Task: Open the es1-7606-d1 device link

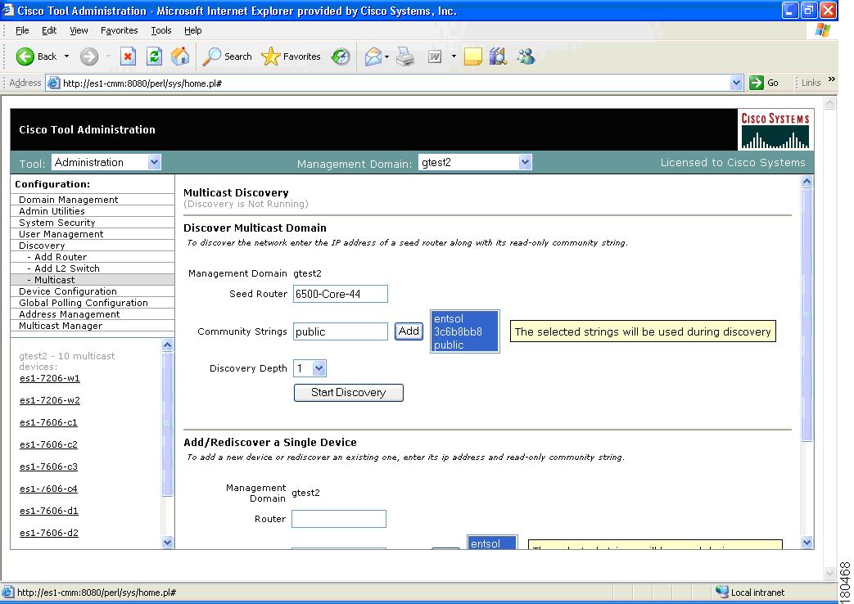Action: 49,511
